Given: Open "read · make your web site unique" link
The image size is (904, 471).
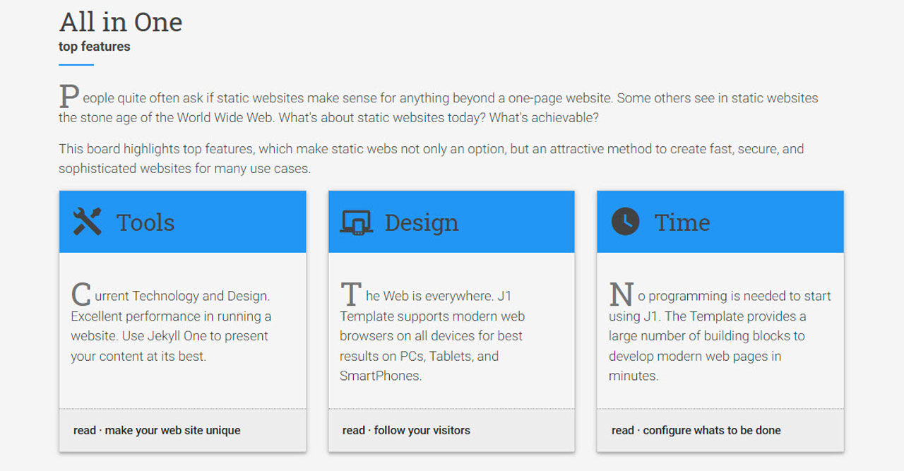Looking at the screenshot, I should click(157, 430).
